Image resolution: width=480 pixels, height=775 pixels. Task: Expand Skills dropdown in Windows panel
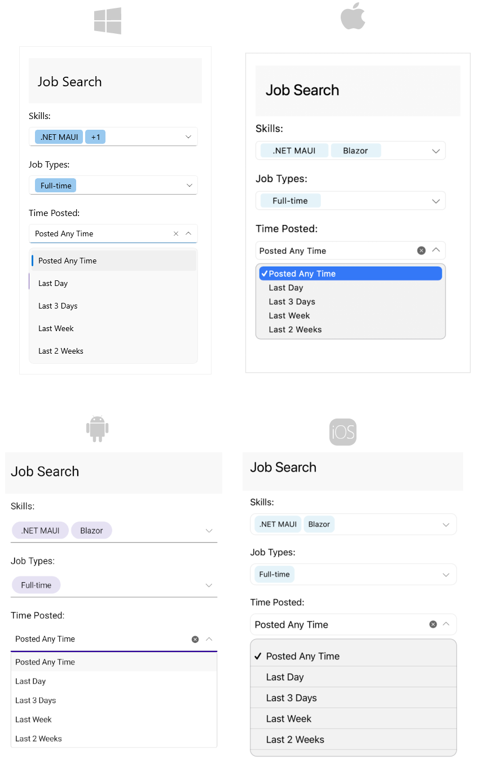[188, 137]
